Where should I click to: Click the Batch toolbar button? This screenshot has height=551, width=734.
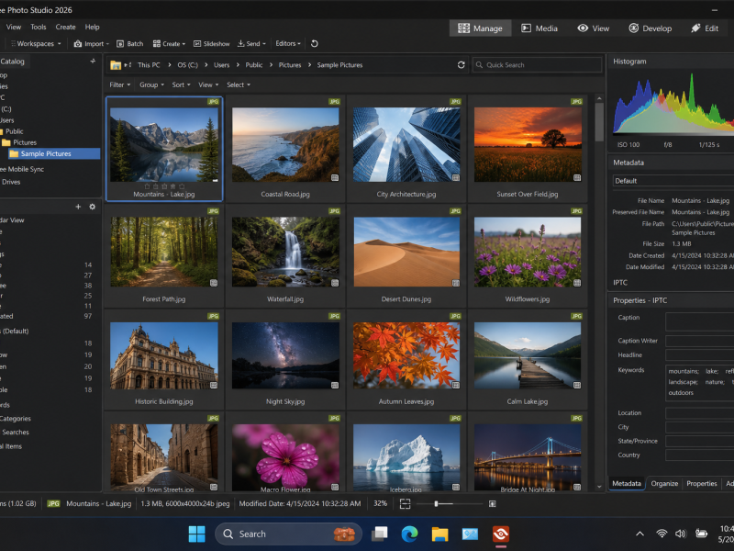pyautogui.click(x=129, y=43)
